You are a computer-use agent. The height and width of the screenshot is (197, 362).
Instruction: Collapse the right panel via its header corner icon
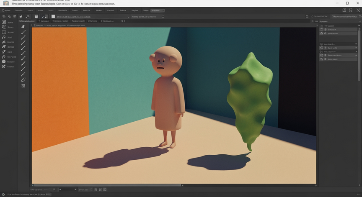[359, 21]
